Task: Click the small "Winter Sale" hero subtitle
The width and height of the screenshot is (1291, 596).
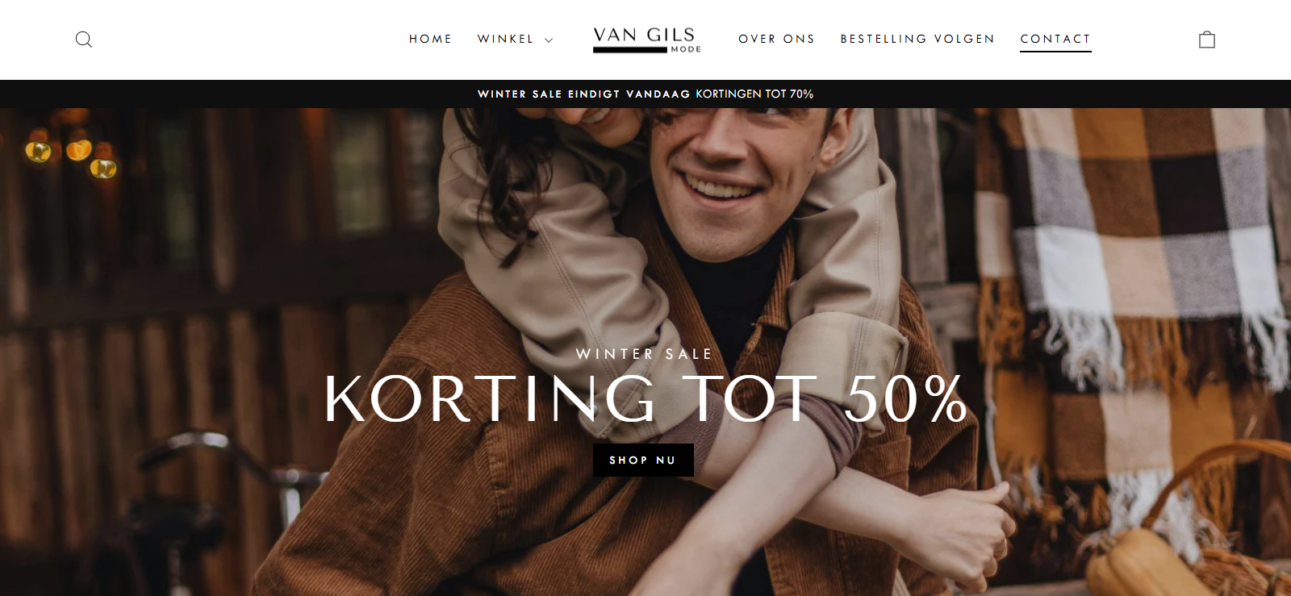Action: tap(644, 354)
